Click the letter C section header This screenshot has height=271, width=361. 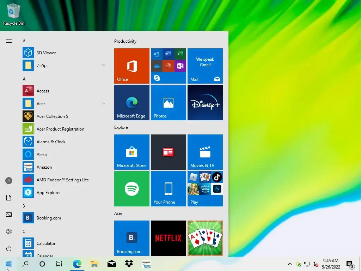[x=24, y=231]
